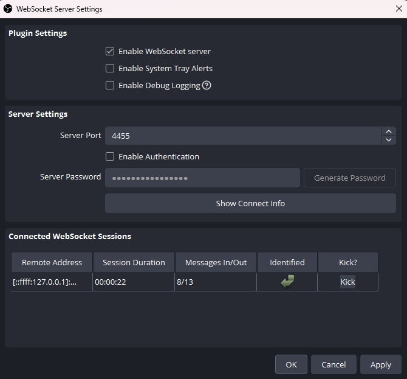
Task: Click the Kick? column header
Action: 348,262
